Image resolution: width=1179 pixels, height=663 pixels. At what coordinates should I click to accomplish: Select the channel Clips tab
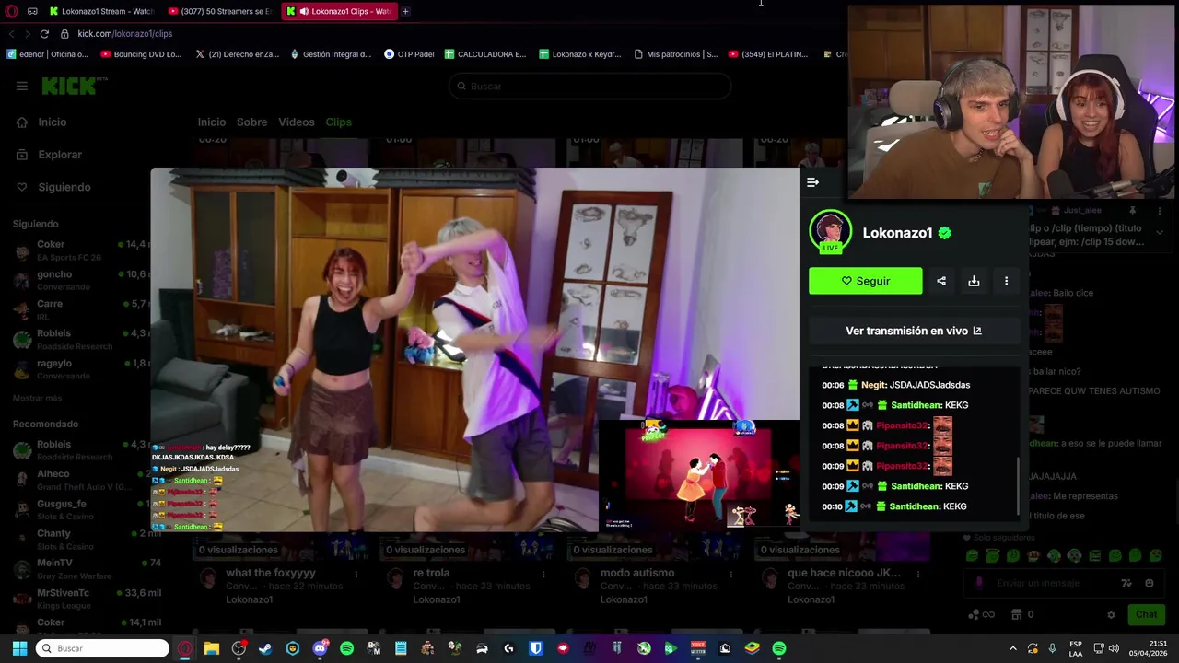338,122
